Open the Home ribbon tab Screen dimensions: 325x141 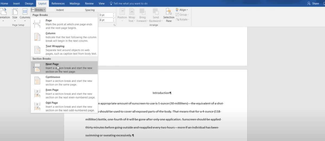[x=5, y=4]
